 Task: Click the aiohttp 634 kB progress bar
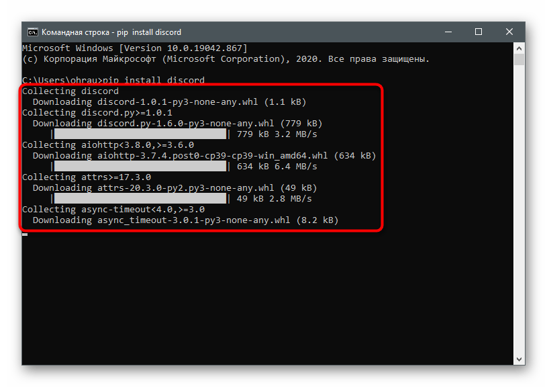(x=140, y=167)
